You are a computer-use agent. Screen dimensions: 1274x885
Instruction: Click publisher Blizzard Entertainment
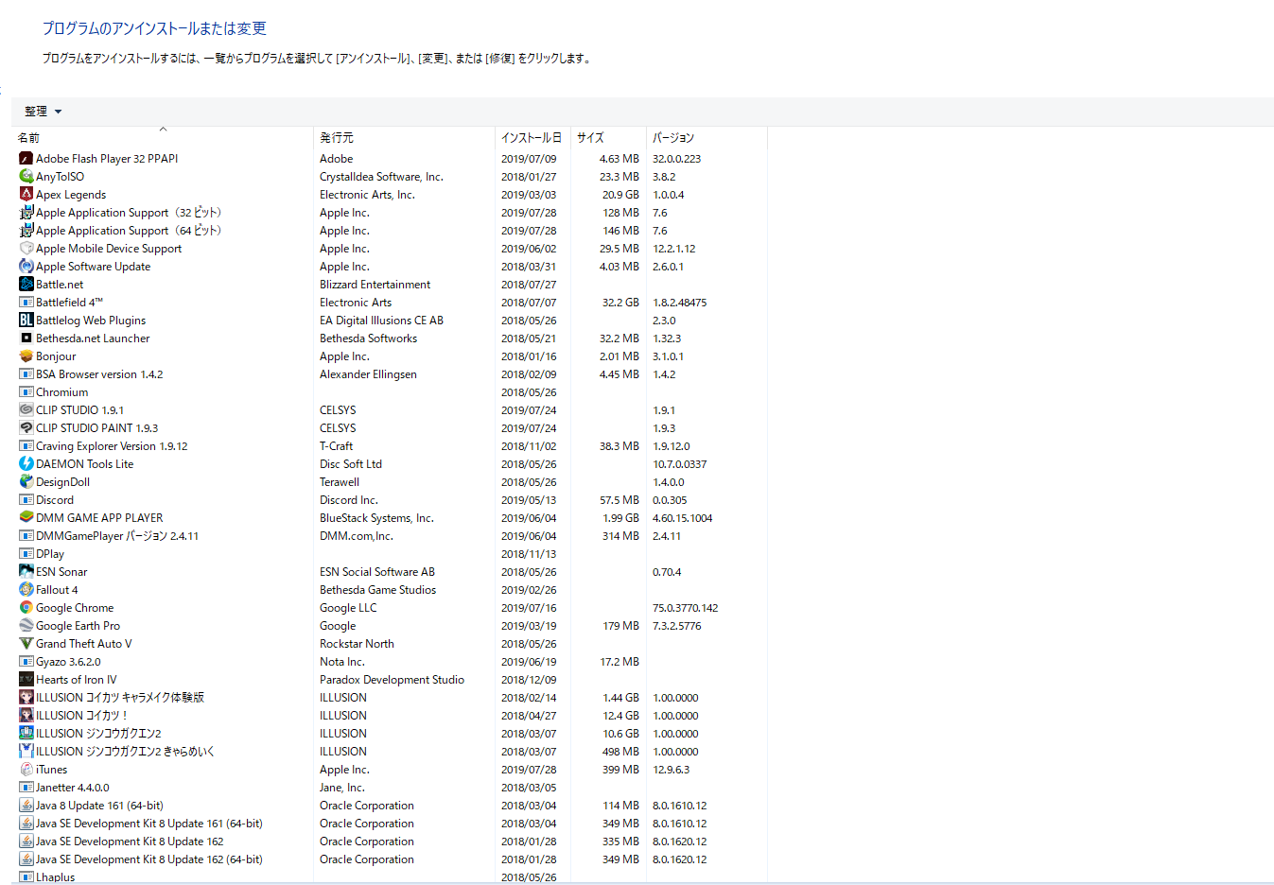375,285
